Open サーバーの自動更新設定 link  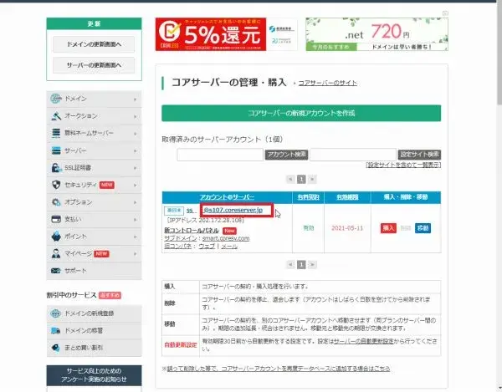[364, 341]
